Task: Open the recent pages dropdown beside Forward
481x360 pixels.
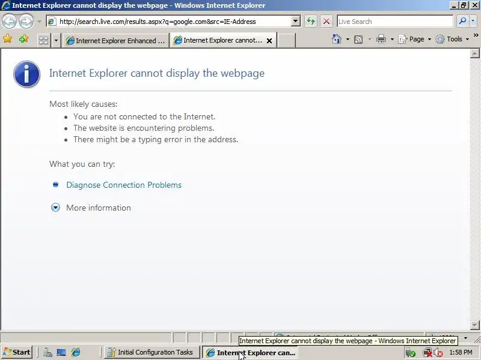Action: click(x=39, y=22)
